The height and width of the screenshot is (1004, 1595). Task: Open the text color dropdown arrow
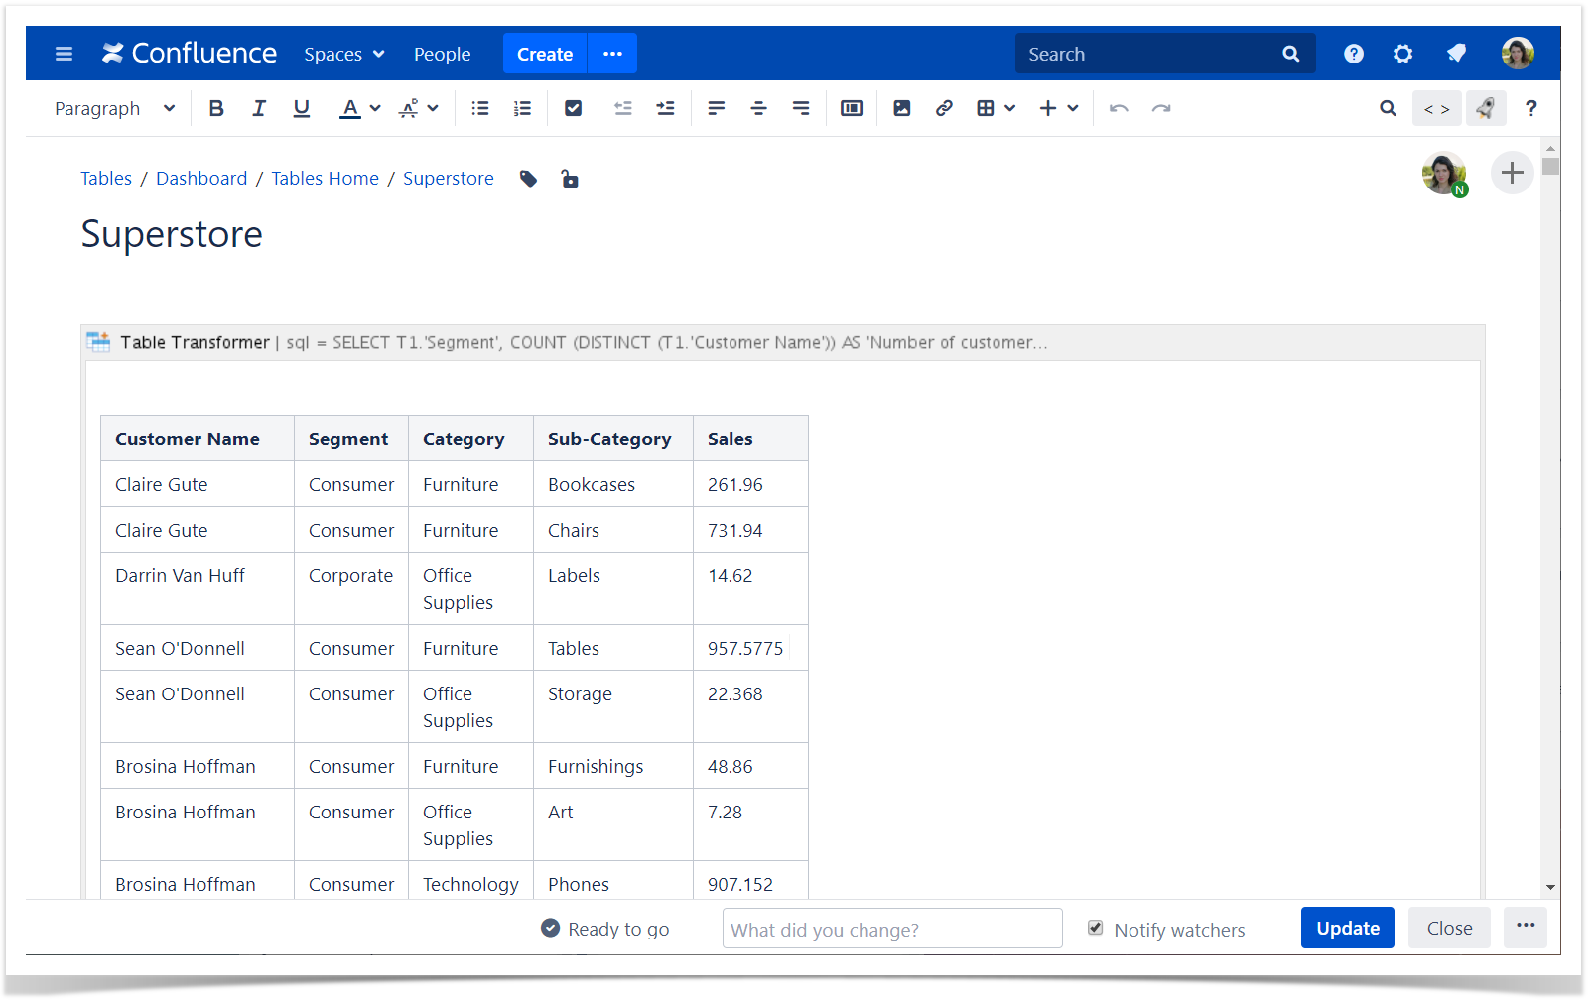point(375,108)
